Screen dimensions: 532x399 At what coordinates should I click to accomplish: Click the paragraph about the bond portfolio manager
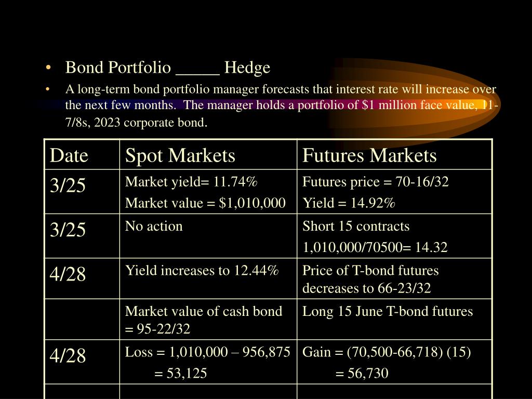point(282,105)
